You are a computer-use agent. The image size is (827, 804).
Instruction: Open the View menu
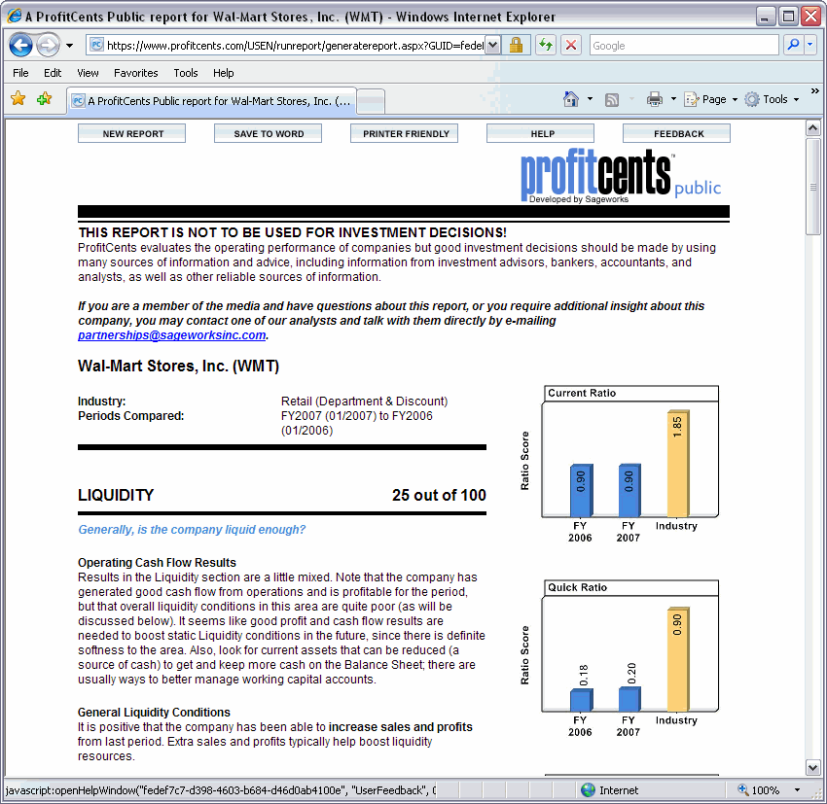[x=88, y=73]
